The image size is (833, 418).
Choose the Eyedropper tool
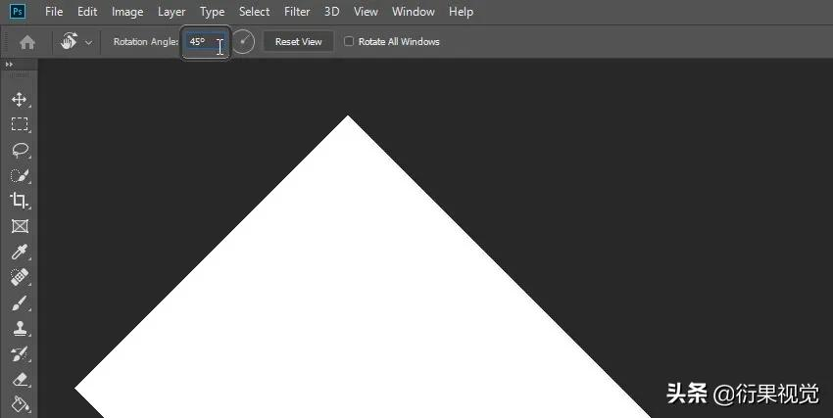tap(20, 252)
